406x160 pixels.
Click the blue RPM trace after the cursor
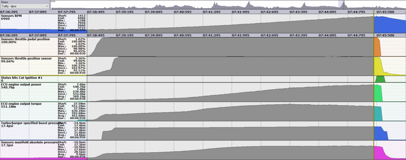click(x=390, y=25)
